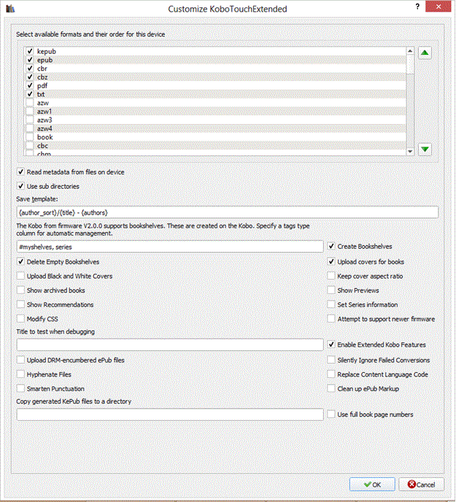
Task: Enable Upload Black and White Covers
Action: pos(21,276)
